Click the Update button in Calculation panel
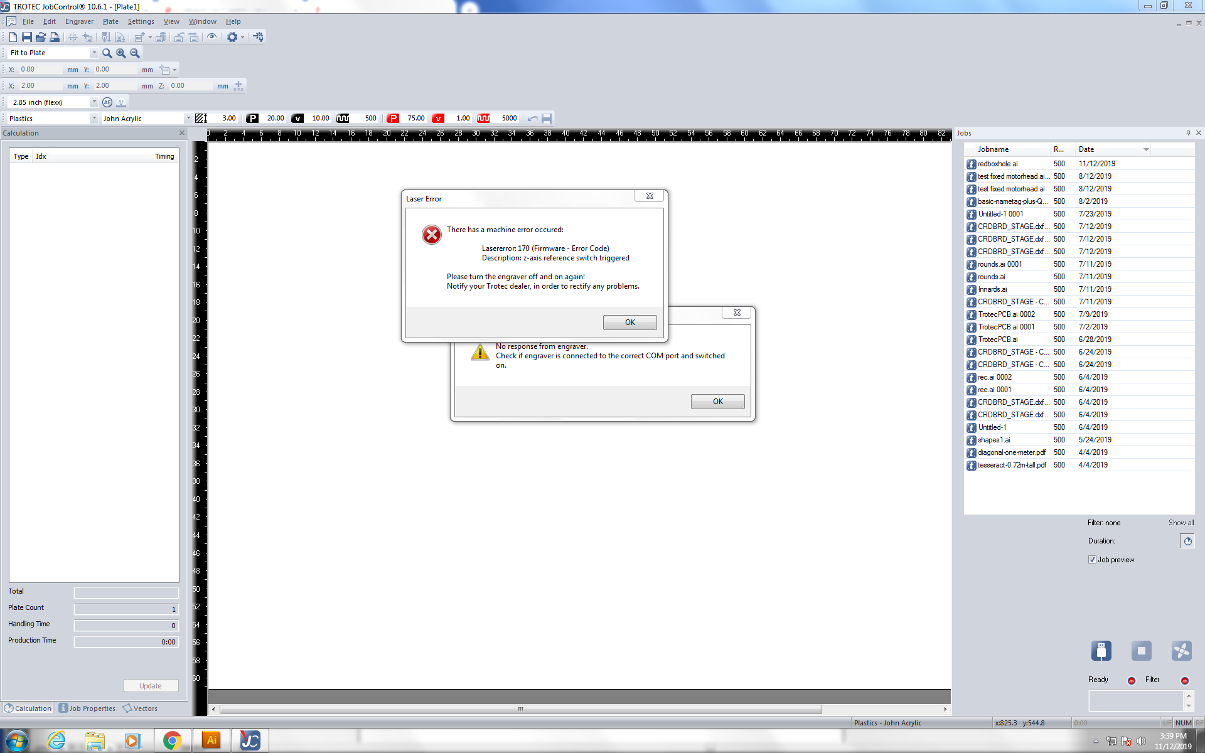The image size is (1205, 753). click(x=151, y=686)
